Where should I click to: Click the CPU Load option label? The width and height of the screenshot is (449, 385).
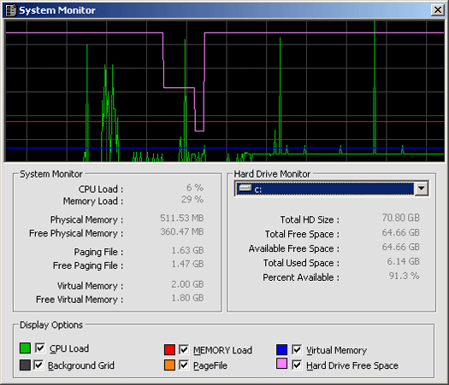69,348
